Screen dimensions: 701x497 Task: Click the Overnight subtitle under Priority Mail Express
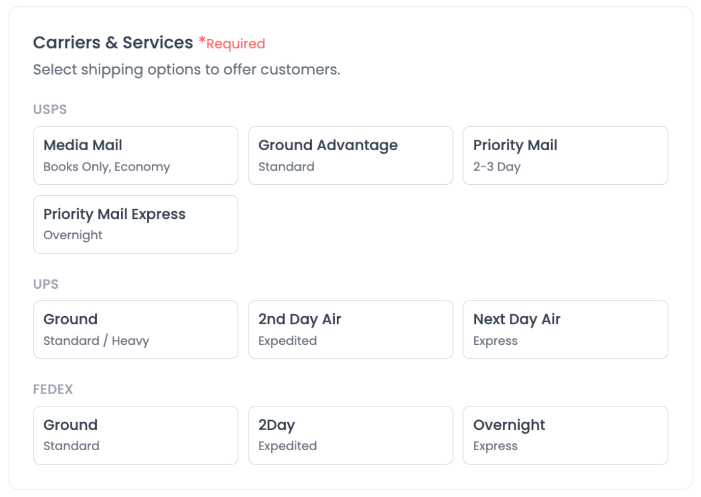point(73,235)
